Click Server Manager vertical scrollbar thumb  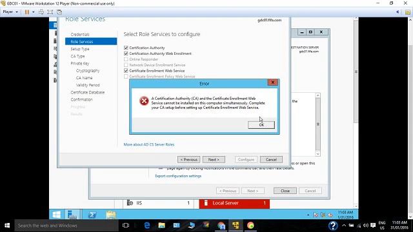[x=356, y=72]
